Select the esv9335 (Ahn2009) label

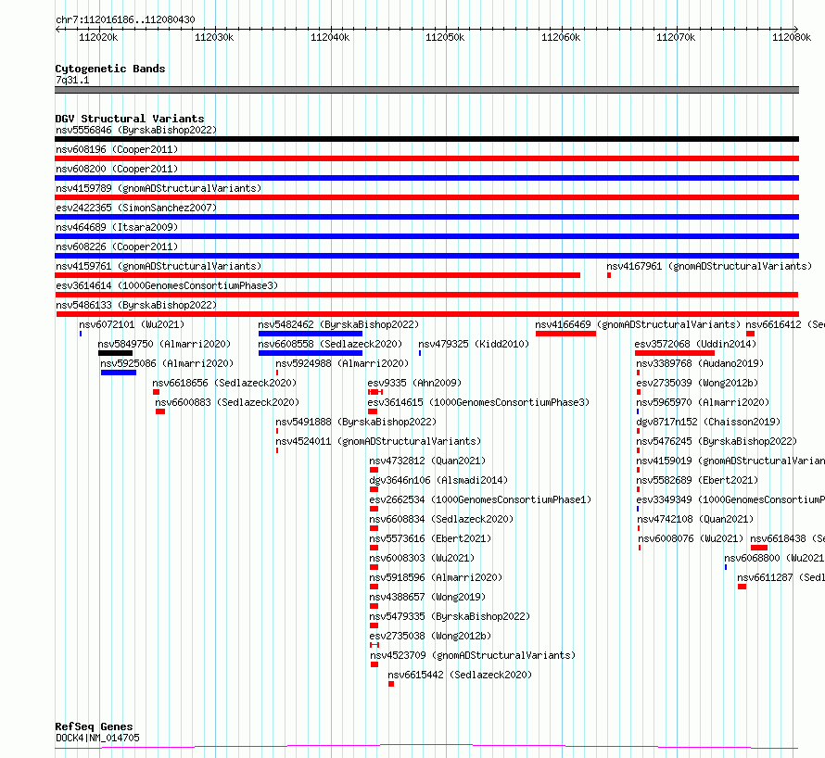click(x=414, y=383)
